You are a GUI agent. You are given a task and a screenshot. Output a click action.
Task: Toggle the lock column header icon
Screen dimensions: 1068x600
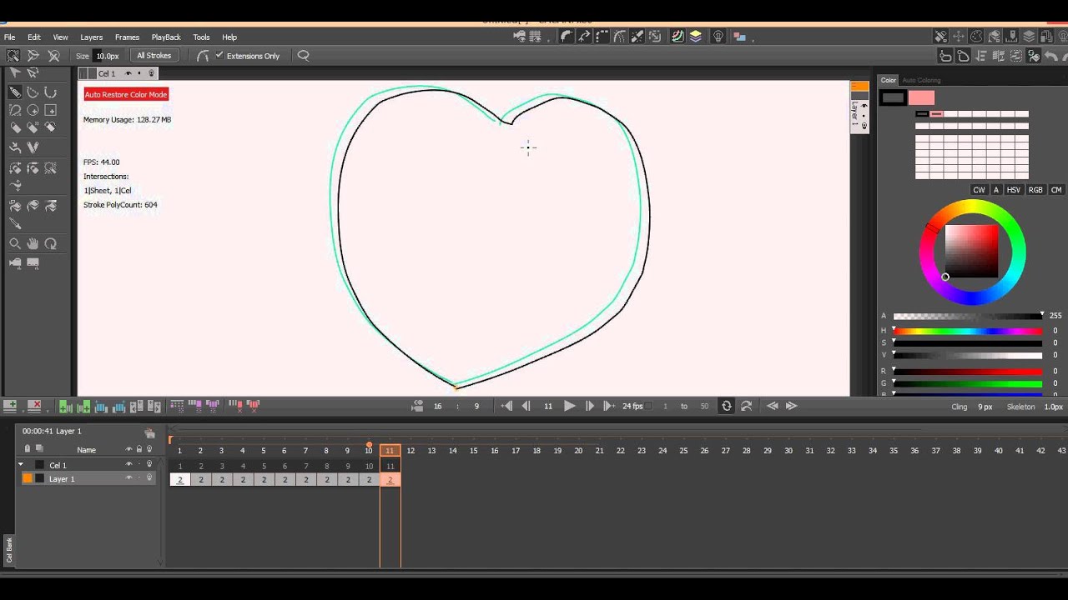(139, 449)
